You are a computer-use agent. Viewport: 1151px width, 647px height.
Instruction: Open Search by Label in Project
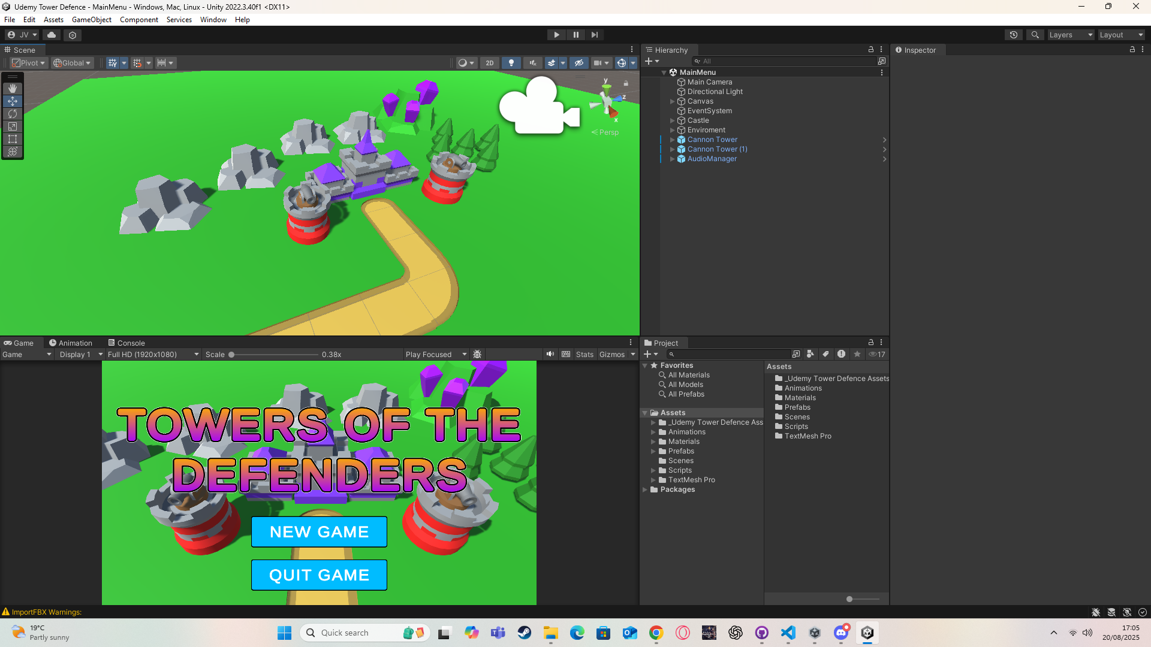click(825, 354)
